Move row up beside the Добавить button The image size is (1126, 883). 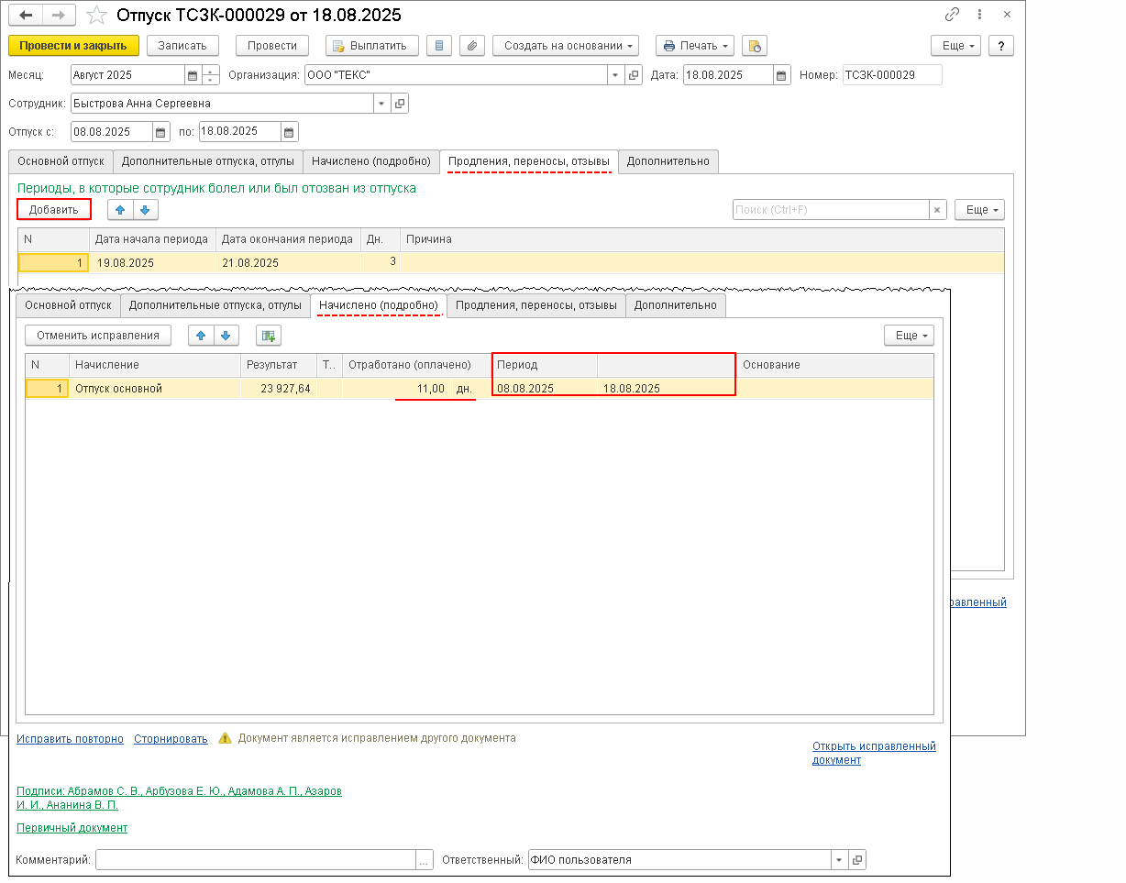click(x=120, y=210)
